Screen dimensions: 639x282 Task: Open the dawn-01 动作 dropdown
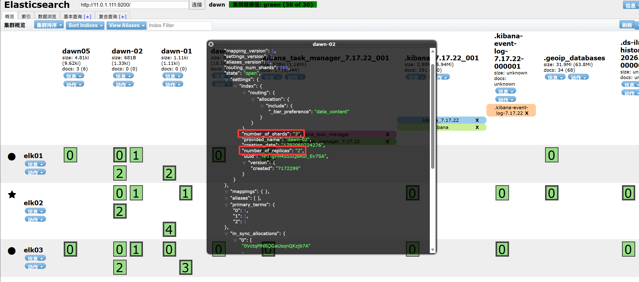coord(173,84)
